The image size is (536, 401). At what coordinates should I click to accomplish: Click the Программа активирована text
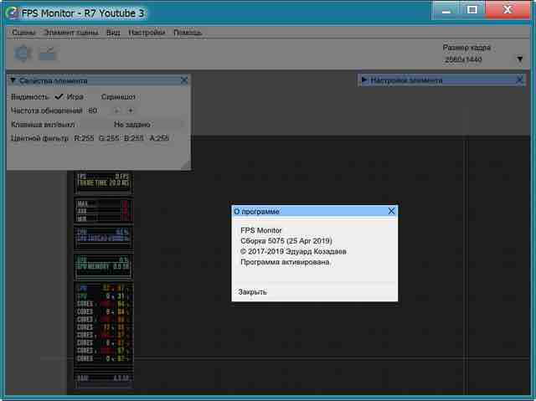coord(285,262)
